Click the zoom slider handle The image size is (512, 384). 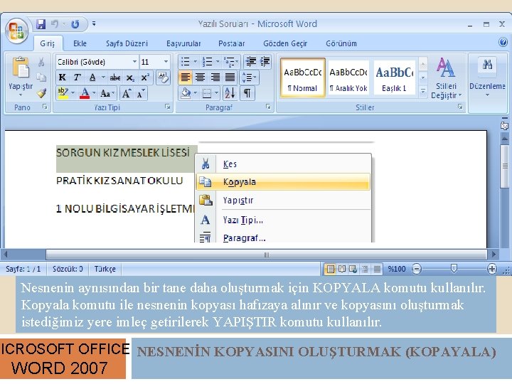tap(454, 269)
